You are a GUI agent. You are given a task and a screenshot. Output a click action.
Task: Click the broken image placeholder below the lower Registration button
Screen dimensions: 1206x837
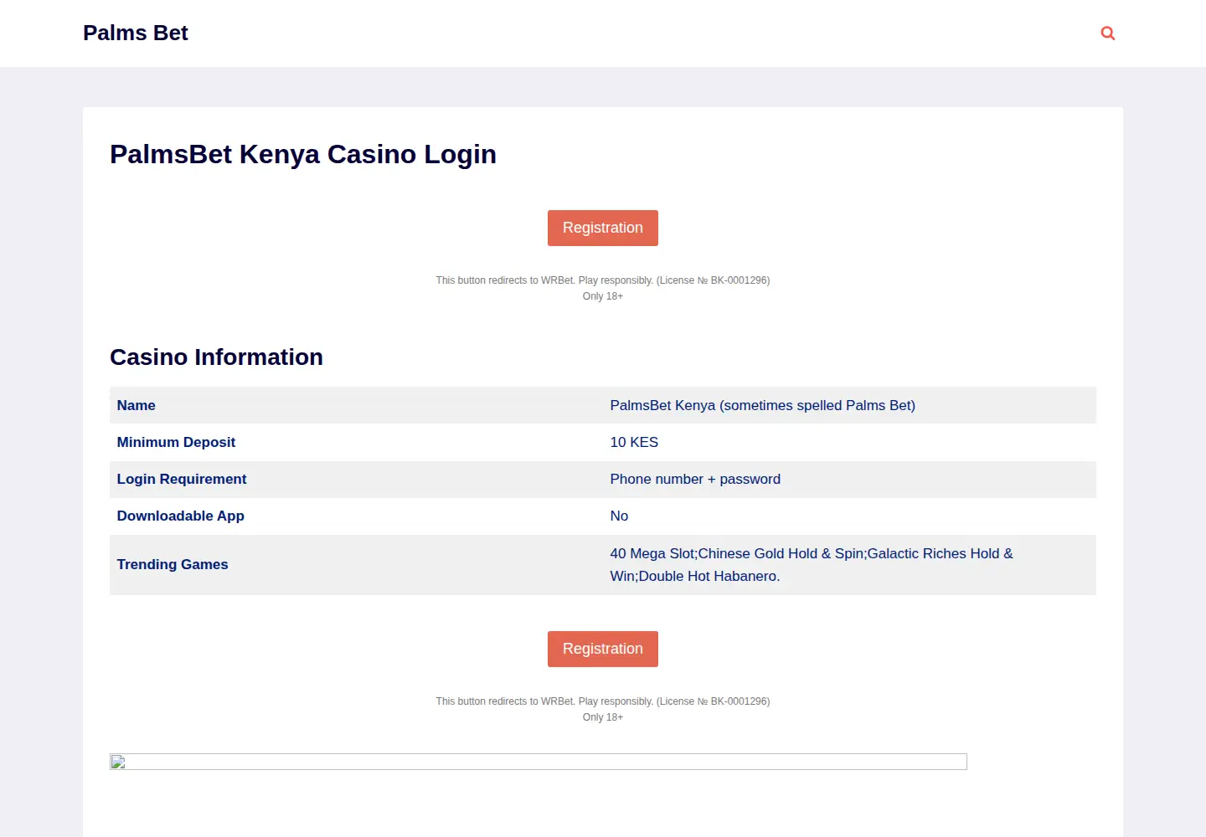tap(539, 762)
